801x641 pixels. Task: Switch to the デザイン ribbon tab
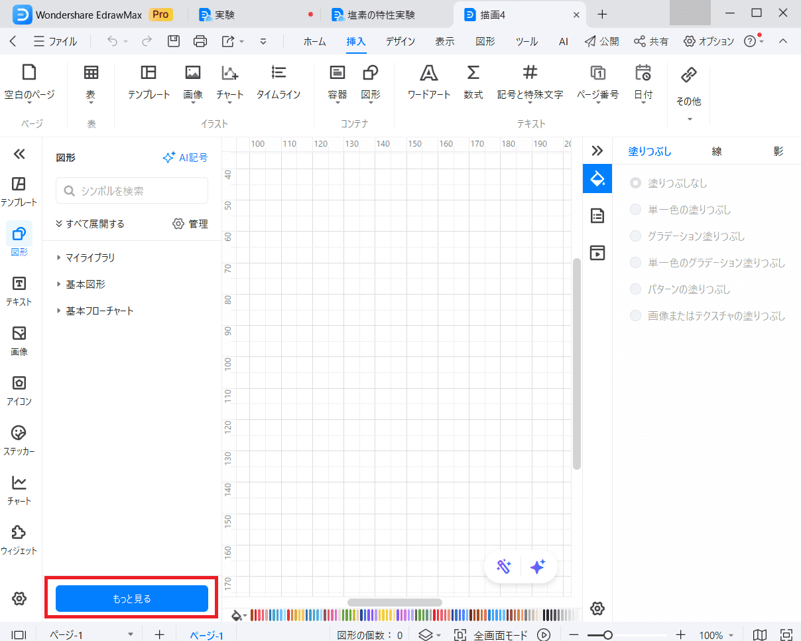coord(400,41)
